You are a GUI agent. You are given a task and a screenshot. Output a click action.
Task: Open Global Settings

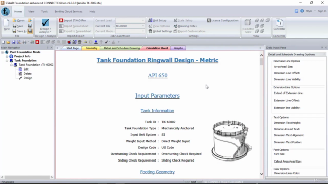[x=160, y=31]
